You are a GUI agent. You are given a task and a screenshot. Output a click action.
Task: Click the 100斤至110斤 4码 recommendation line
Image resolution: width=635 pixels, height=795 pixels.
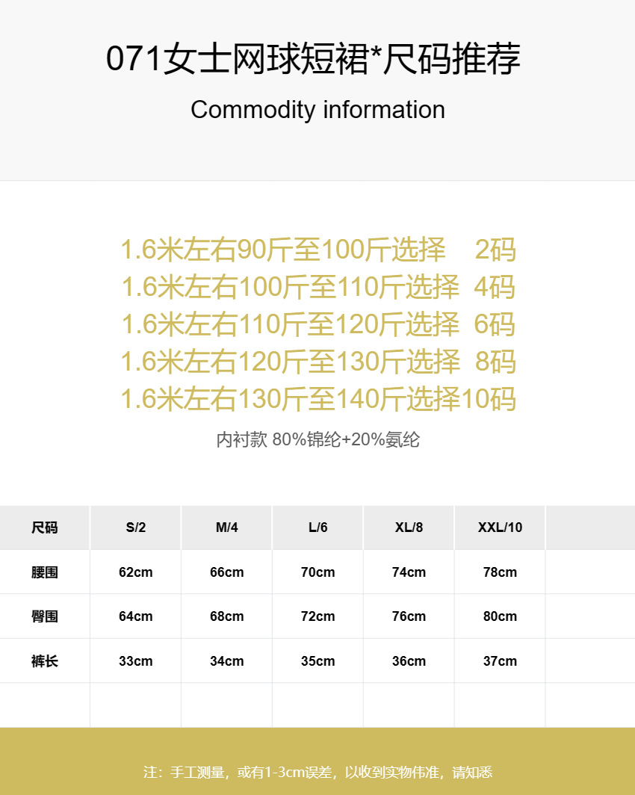coord(318,286)
